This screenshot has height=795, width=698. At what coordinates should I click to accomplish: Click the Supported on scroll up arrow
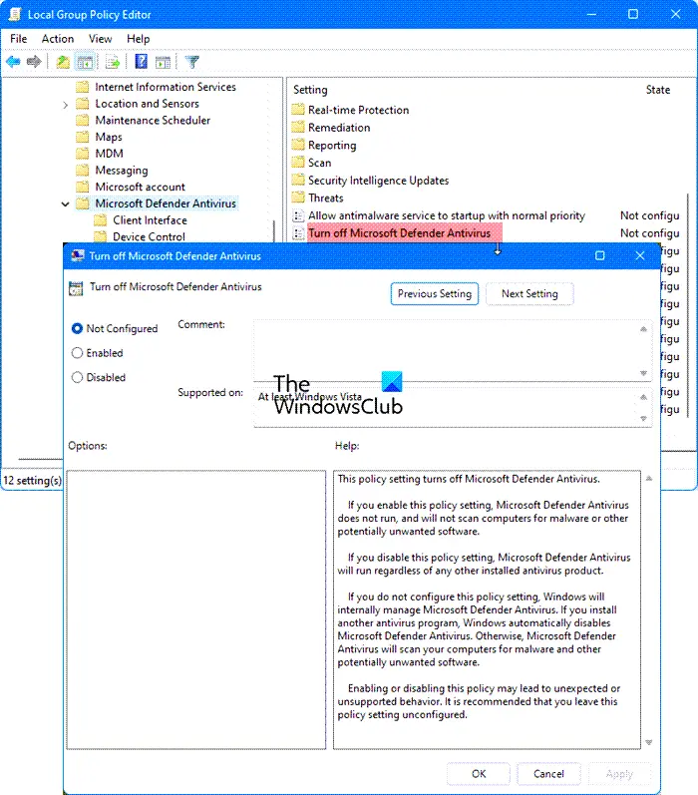click(643, 397)
